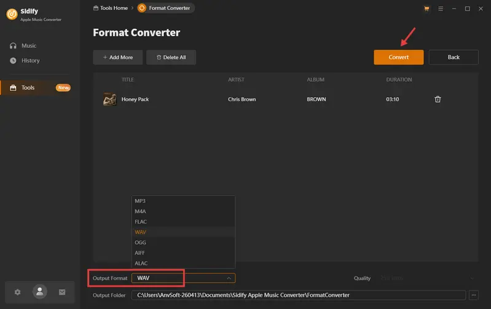This screenshot has height=309, width=491.
Task: Click the Honey Pack album thumbnail
Action: pos(110,100)
